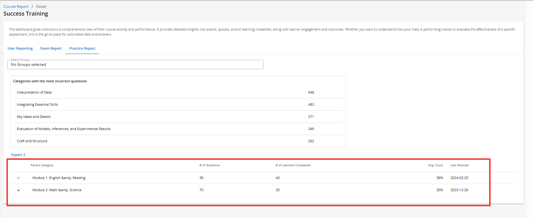Go back to Course Report breadcrumb
The width and height of the screenshot is (533, 218).
tap(16, 7)
